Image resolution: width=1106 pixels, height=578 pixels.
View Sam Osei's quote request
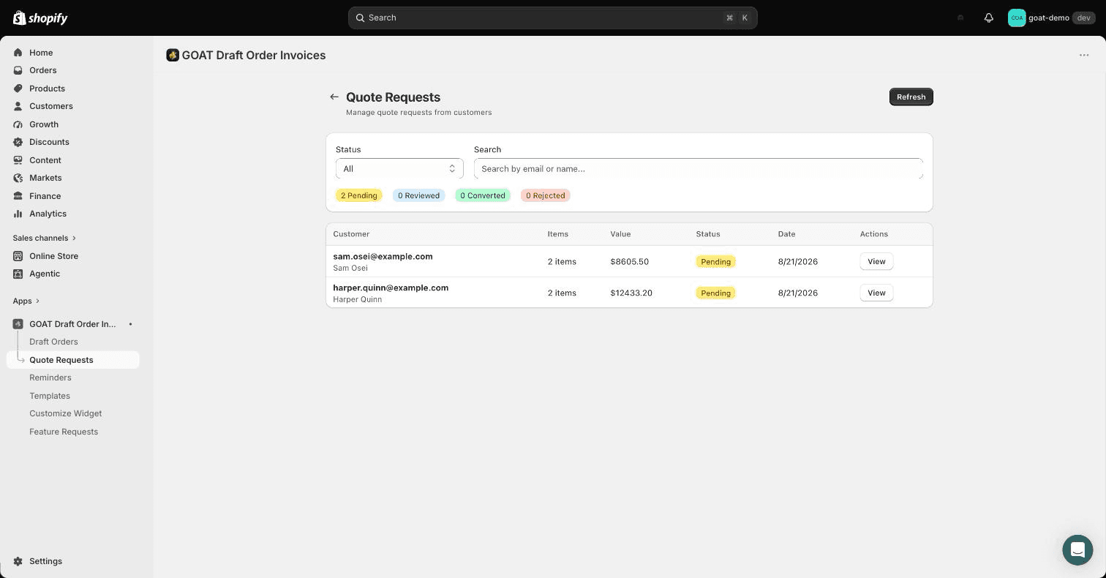(x=876, y=261)
